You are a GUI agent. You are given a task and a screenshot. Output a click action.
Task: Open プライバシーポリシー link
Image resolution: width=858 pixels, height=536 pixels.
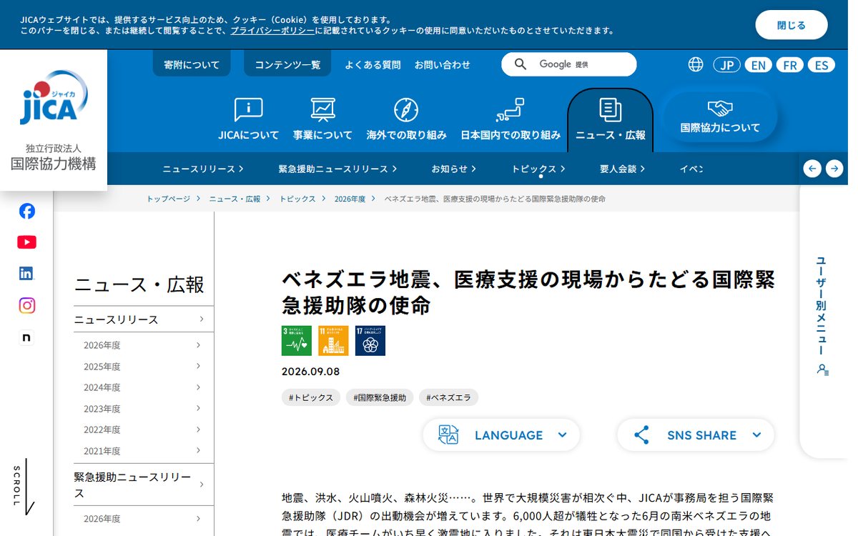coord(272,31)
